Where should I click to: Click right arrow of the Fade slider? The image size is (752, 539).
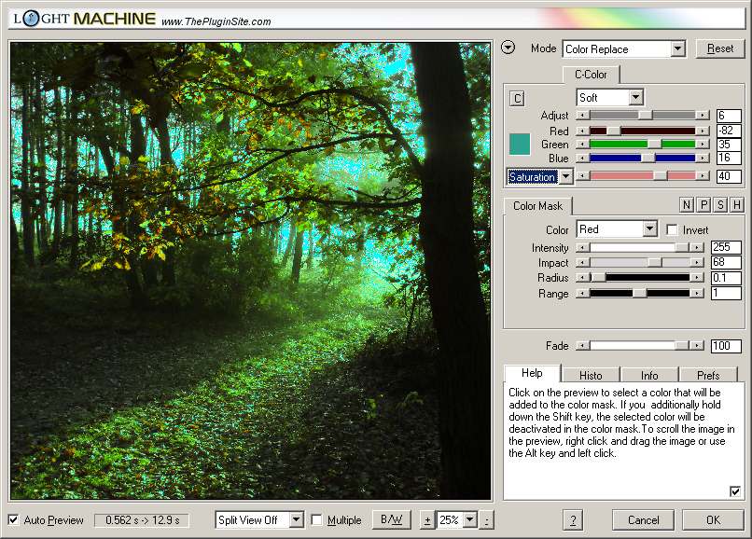[696, 345]
